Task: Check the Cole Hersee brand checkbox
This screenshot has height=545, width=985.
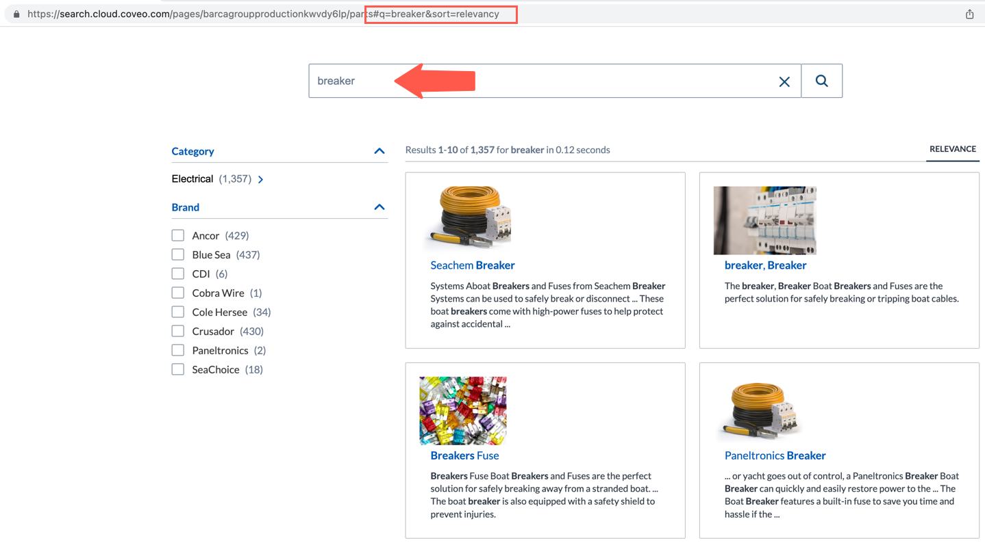Action: coord(178,312)
